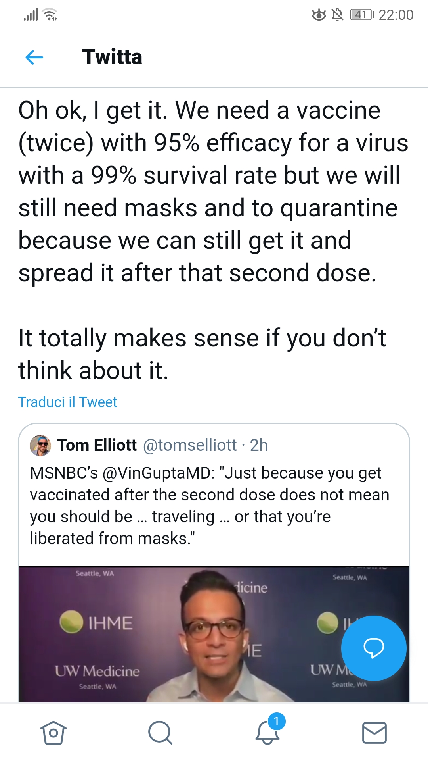Screen dimensions: 428x762
Task: Click the "Traduci il Tweet" link
Action: [x=68, y=402]
